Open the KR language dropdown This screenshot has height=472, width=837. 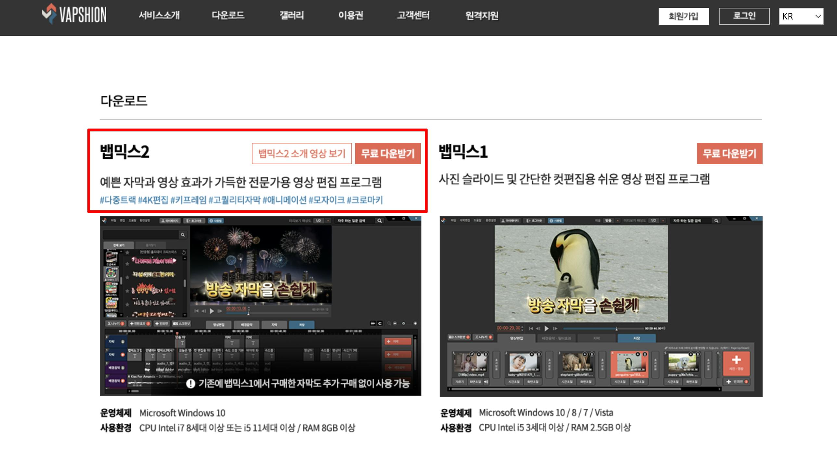[801, 16]
